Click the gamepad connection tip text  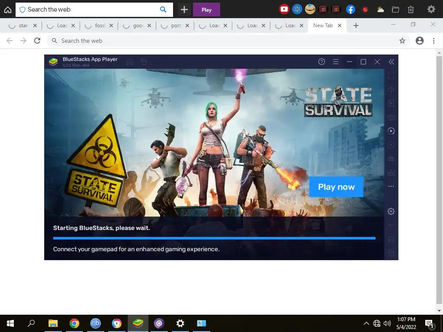(136, 249)
